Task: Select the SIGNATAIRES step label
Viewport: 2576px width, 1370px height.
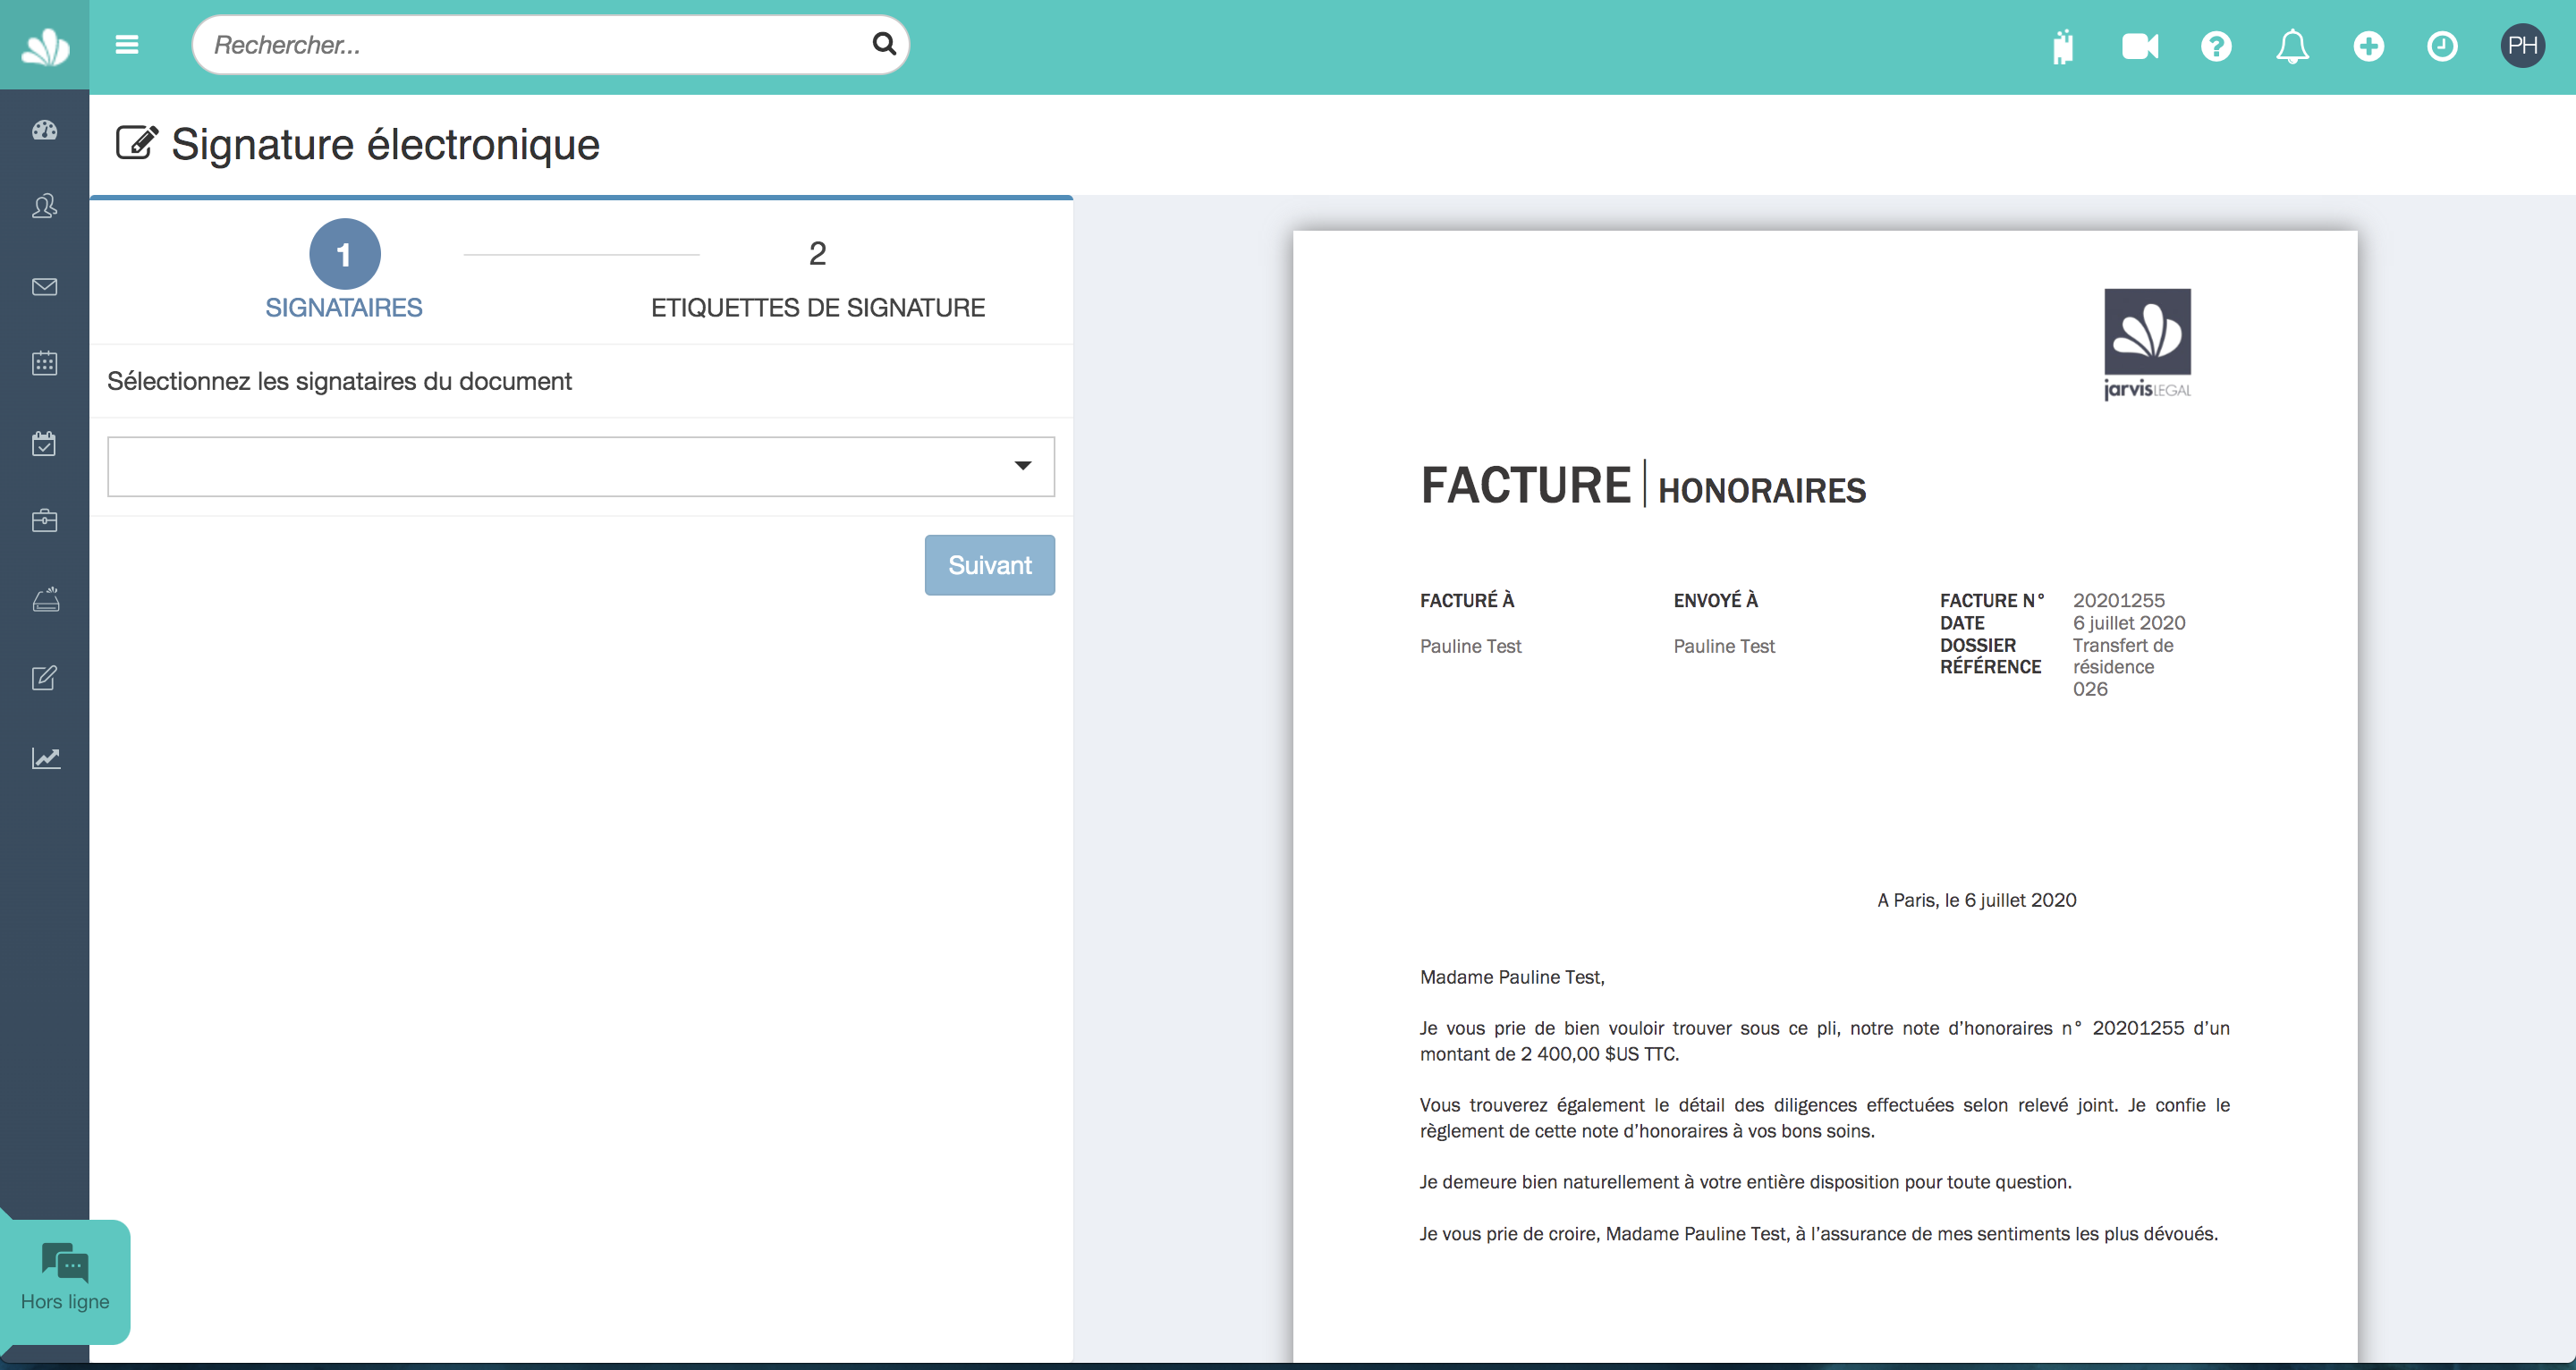Action: (344, 308)
